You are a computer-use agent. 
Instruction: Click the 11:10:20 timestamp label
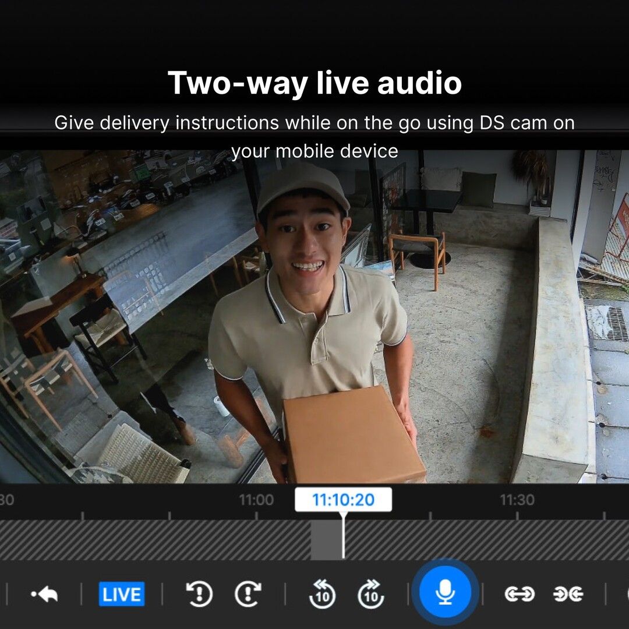[343, 500]
